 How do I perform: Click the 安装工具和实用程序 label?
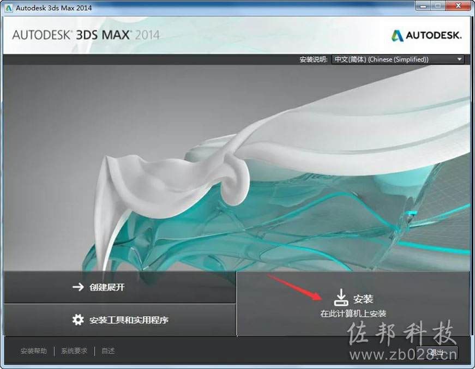tap(129, 320)
